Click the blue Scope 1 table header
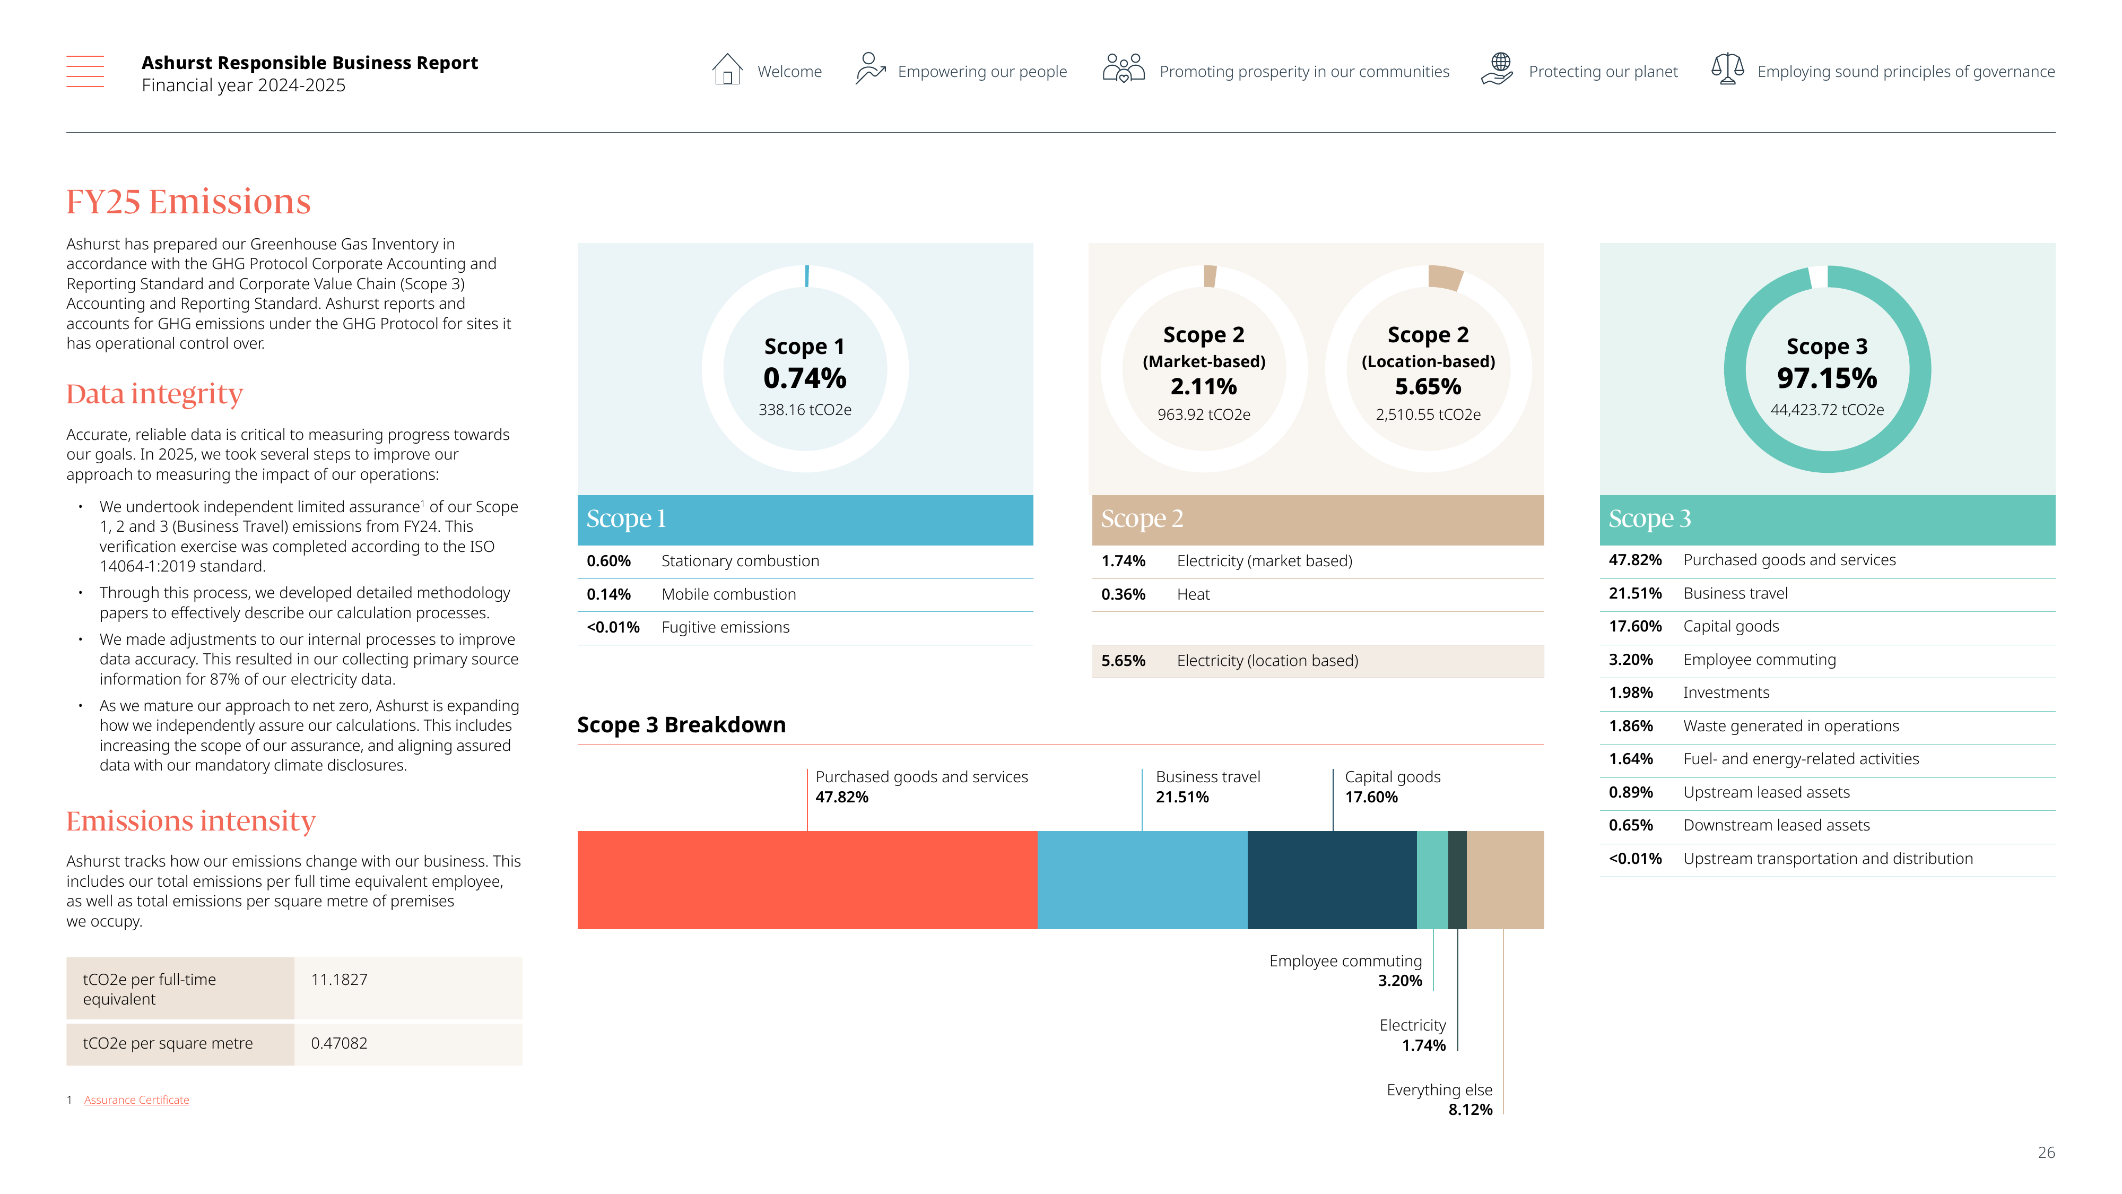This screenshot has height=1194, width=2122. point(805,519)
